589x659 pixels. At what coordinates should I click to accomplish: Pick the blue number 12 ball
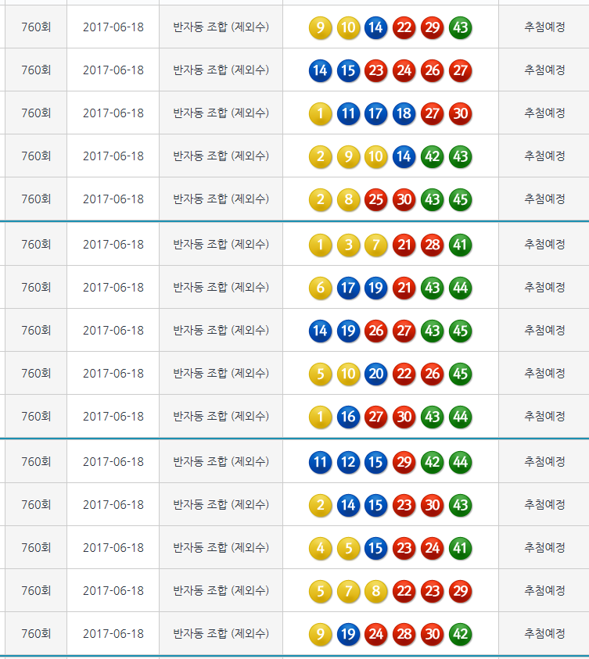[x=348, y=462]
